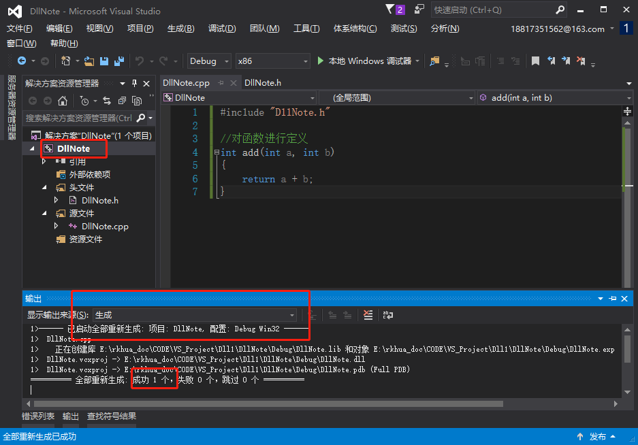Expand the DllNote.cpp tree node arrow
The height and width of the screenshot is (445, 638).
57,226
